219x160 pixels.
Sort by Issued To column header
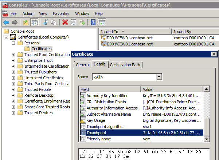135,32
